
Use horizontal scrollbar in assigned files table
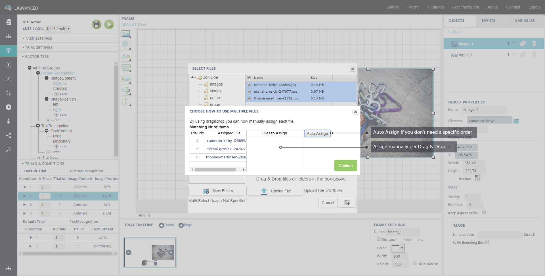[215, 169]
